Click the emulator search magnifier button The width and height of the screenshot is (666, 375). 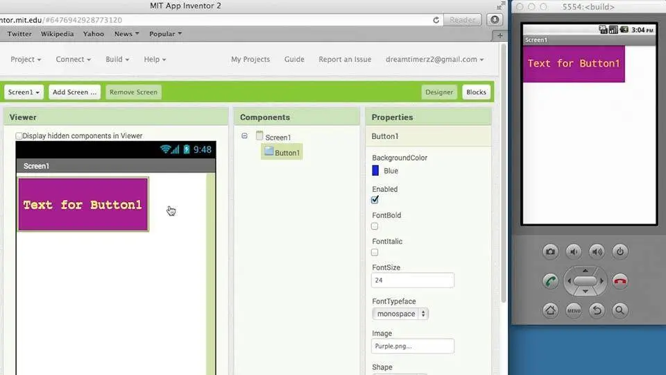620,310
